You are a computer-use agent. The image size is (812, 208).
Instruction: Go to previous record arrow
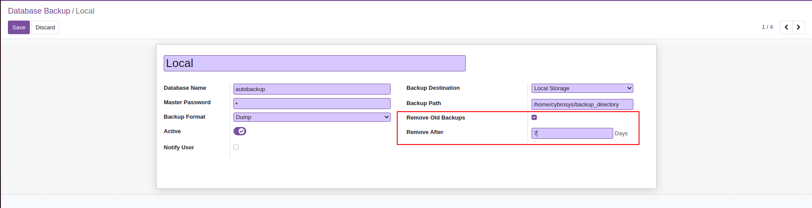[786, 27]
